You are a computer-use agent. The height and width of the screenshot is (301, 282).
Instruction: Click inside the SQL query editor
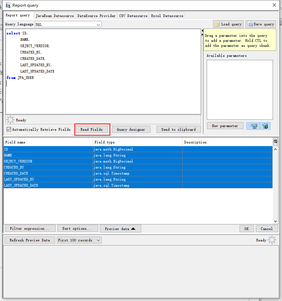103,72
